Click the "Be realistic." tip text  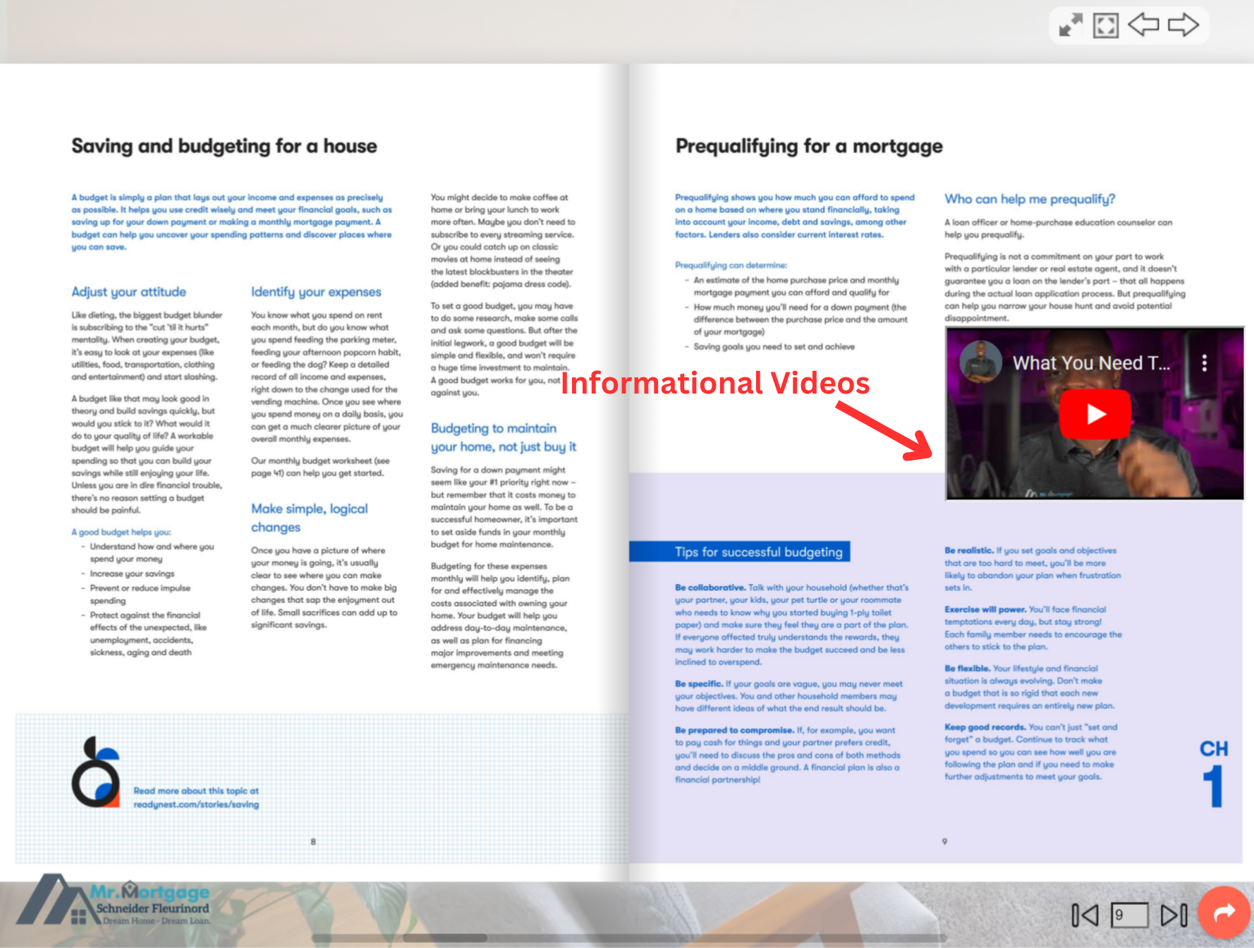pyautogui.click(x=969, y=550)
